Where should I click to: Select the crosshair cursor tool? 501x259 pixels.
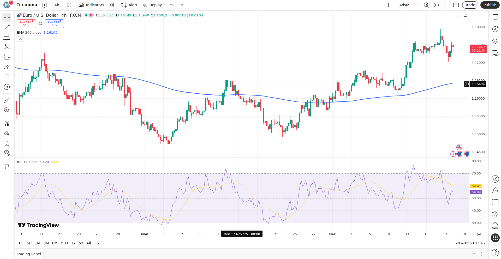click(x=7, y=17)
